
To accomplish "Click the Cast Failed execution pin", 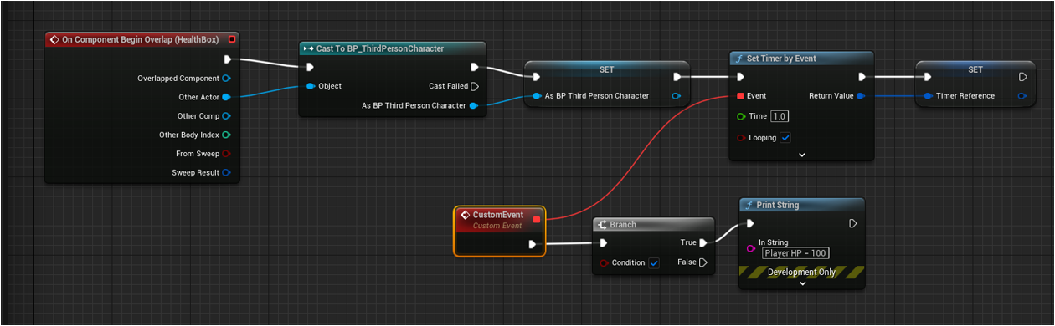I will (475, 86).
